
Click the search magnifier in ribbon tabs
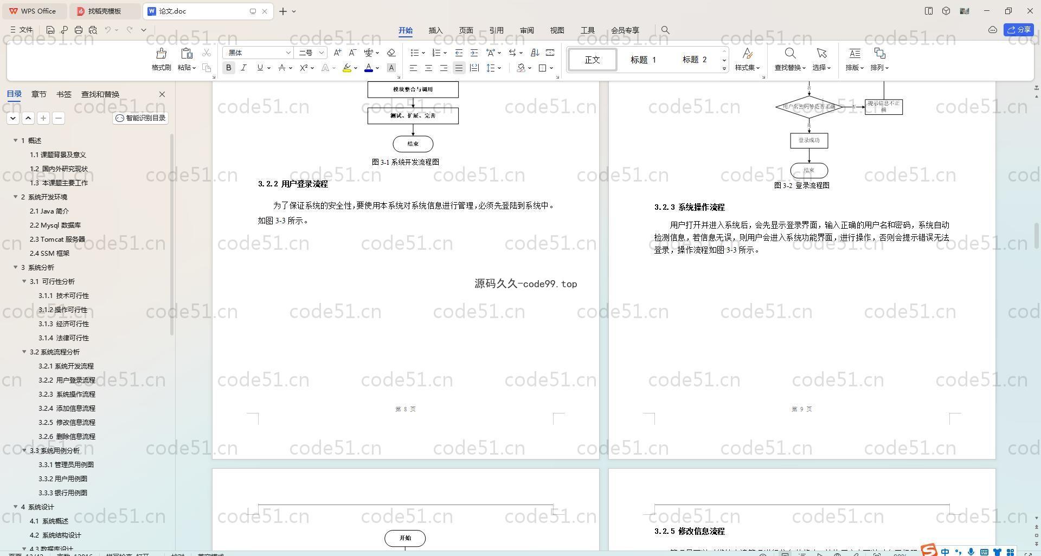point(665,30)
